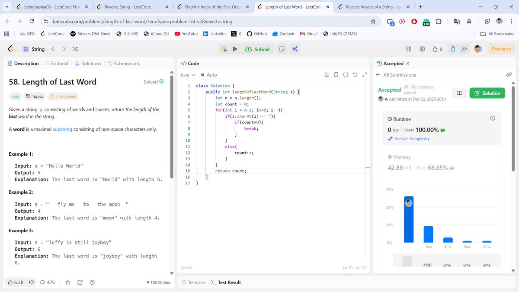The width and height of the screenshot is (519, 292).
Task: Toggle the thumbs down dislike icon
Action: click(31, 282)
